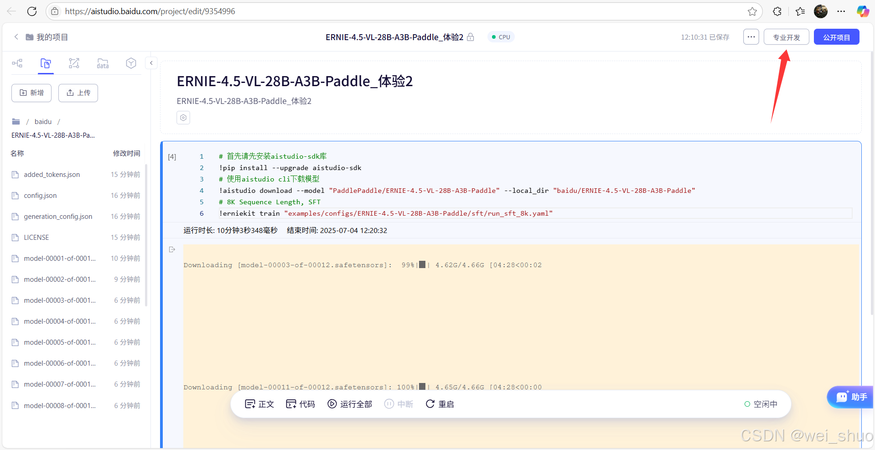Open browser settings ellipsis menu
The image size is (875, 450).
click(x=841, y=11)
